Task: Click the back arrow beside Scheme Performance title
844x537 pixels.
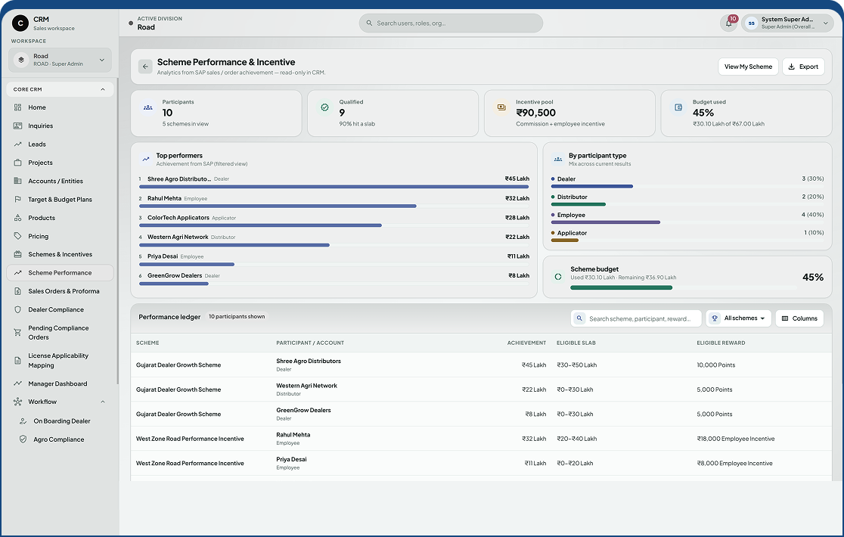Action: [145, 67]
